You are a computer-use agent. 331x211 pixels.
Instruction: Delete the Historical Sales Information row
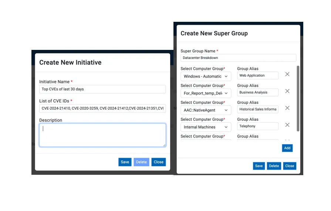(287, 108)
